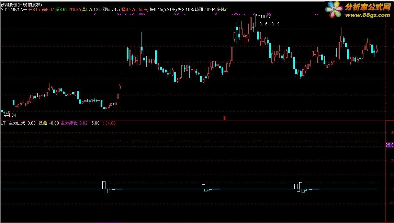Viewport: 394px width, 223px height.
Task: Click the closing price 收8.85
Action: (75, 10)
